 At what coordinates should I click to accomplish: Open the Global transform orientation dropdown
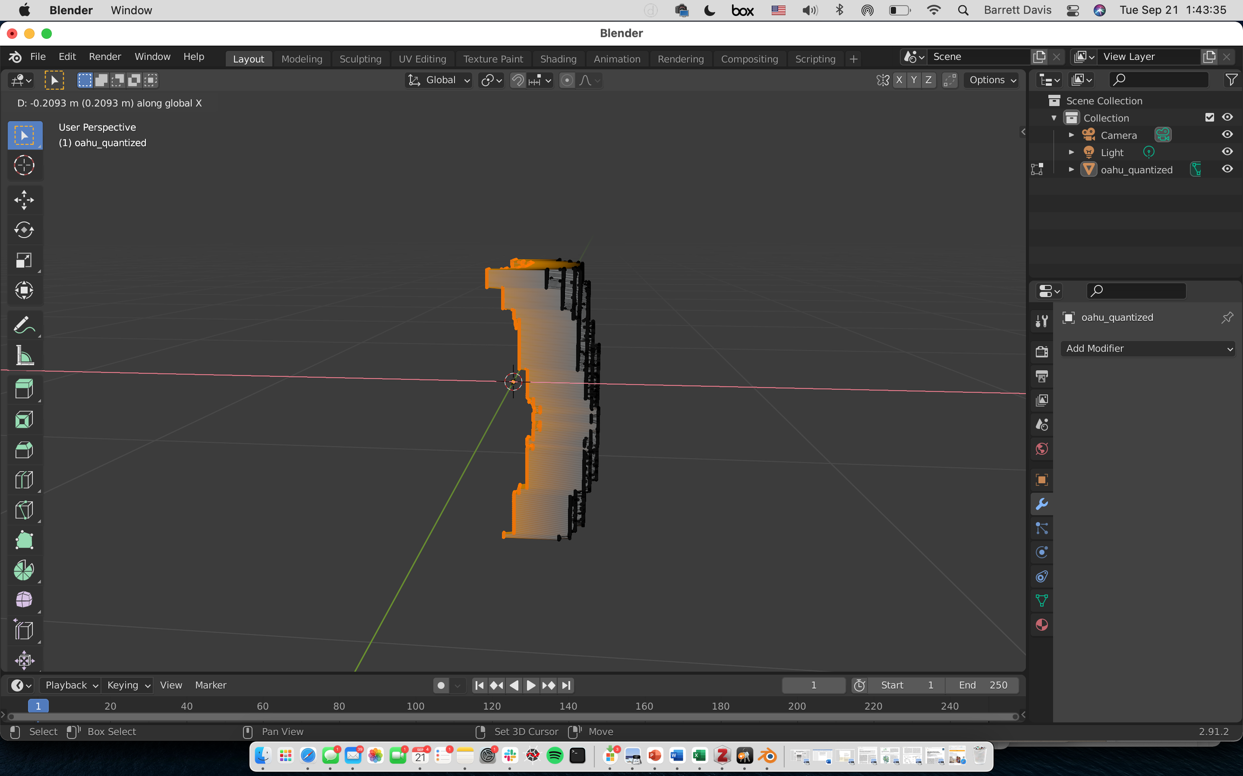coord(438,80)
